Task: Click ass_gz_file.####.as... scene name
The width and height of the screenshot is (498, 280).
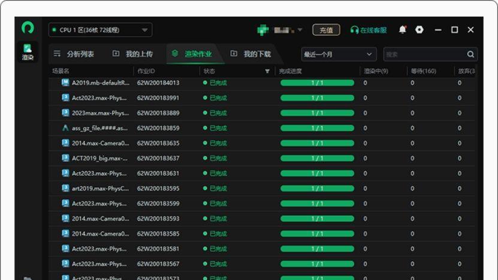Action: click(99, 128)
